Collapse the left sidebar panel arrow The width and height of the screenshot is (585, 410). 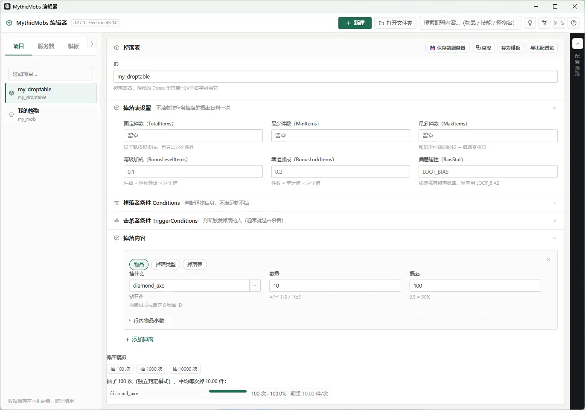pos(92,44)
